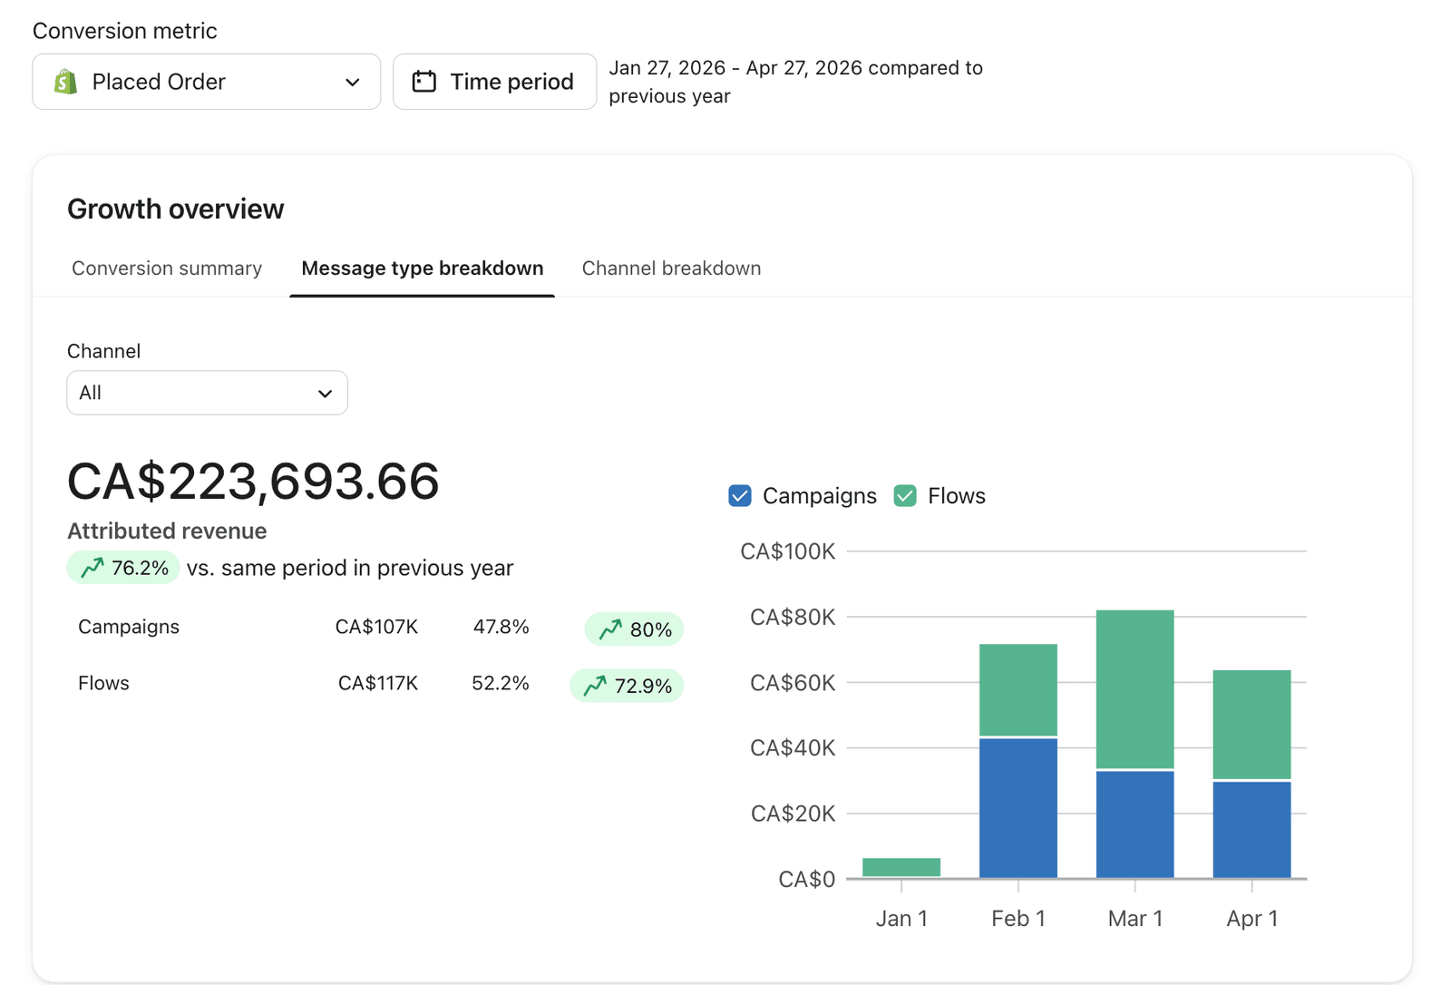Image resolution: width=1451 pixels, height=985 pixels.
Task: Click the 52.2% Flows share value
Action: [x=501, y=683]
